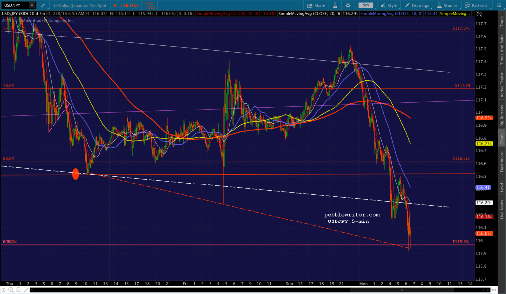
Task: Open the Patterns menu
Action: click(x=476, y=5)
